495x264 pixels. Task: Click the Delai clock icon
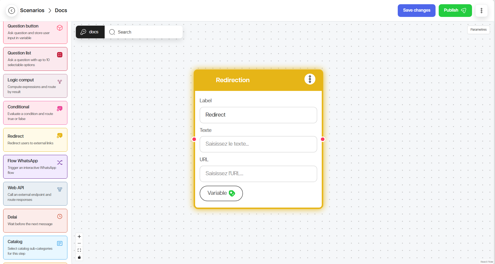point(60,216)
